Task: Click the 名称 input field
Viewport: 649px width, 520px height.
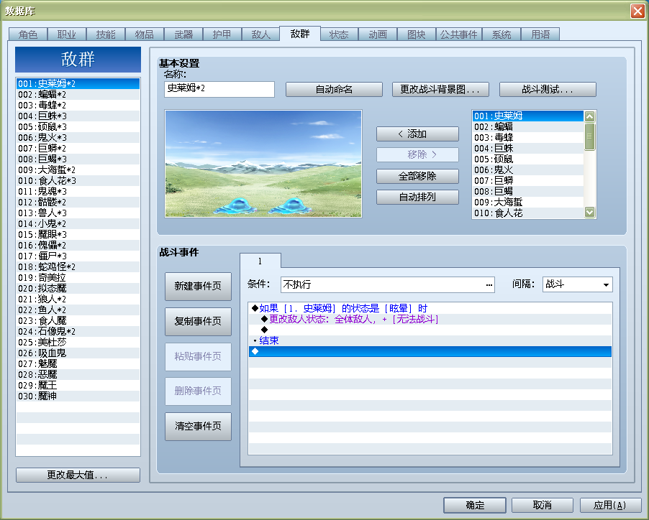Action: pos(219,89)
